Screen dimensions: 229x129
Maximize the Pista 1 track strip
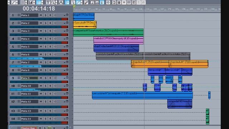coord(67,15)
